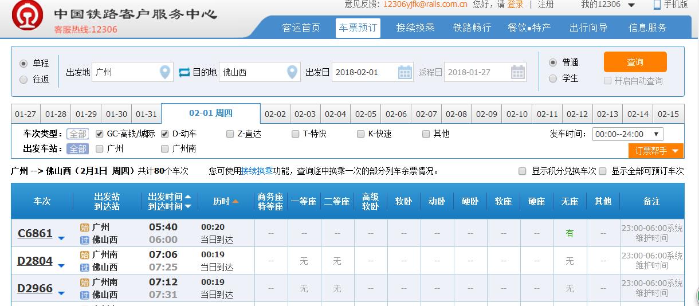Click origin-station badge for D2966 广州南
The height and width of the screenshot is (306, 699).
pos(85,282)
